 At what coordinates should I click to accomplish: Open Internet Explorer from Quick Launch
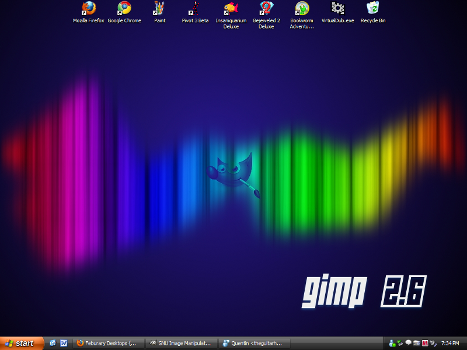coord(53,343)
